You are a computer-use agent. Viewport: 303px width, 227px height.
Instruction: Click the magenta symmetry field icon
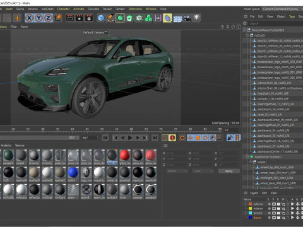coord(158,18)
